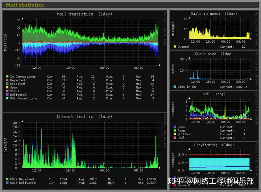
Task: Click the In Connections avg value 11
Action: 93,77
